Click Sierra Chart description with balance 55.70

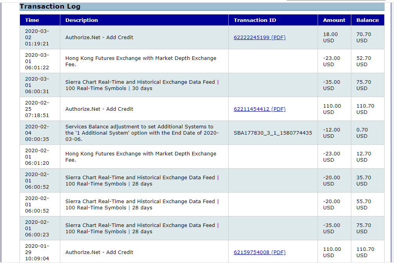(x=142, y=204)
